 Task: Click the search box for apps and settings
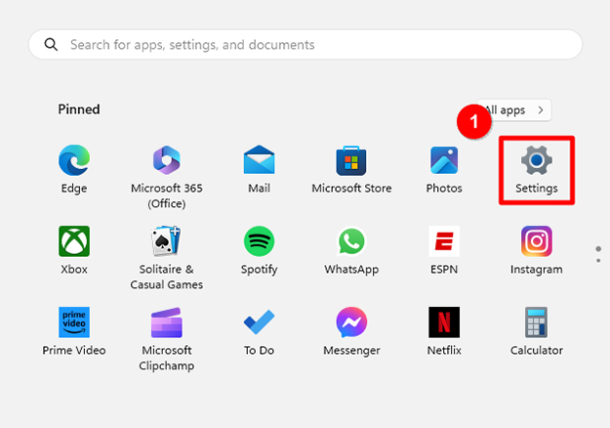coord(305,44)
